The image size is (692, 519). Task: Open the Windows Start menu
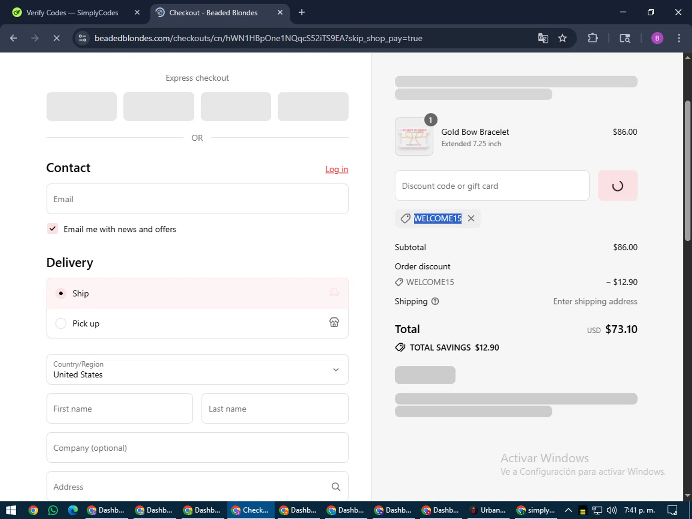(11, 510)
